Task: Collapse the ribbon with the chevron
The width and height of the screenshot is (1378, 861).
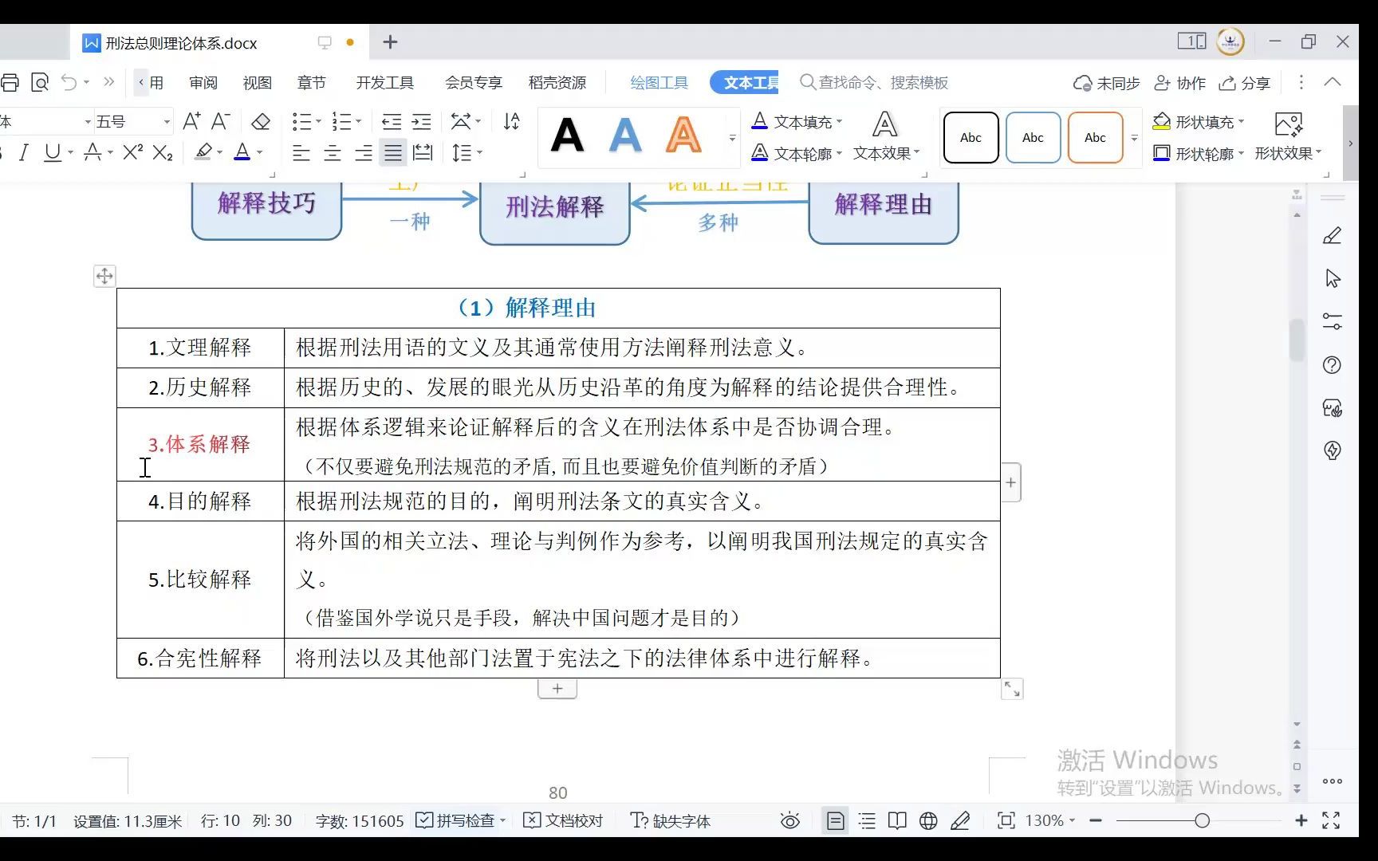Action: (1332, 82)
